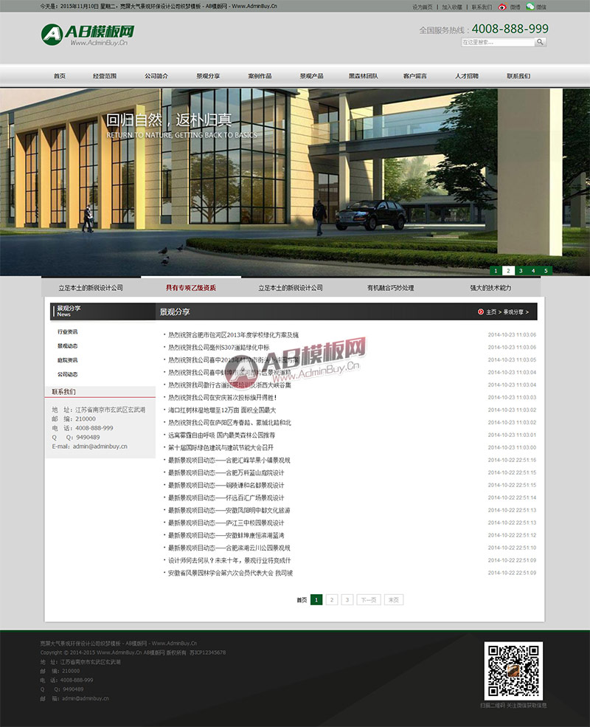The height and width of the screenshot is (727, 590).
Task: Open the 庭院资讯 sidebar category
Action: [68, 360]
